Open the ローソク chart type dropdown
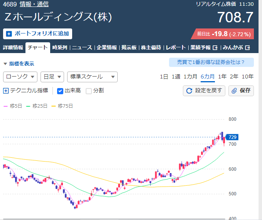This screenshot has height=220, width=262. point(20,77)
